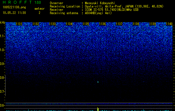The image size is (175, 111).
Task: Click the 1131 time marker
Action: click(19, 24)
